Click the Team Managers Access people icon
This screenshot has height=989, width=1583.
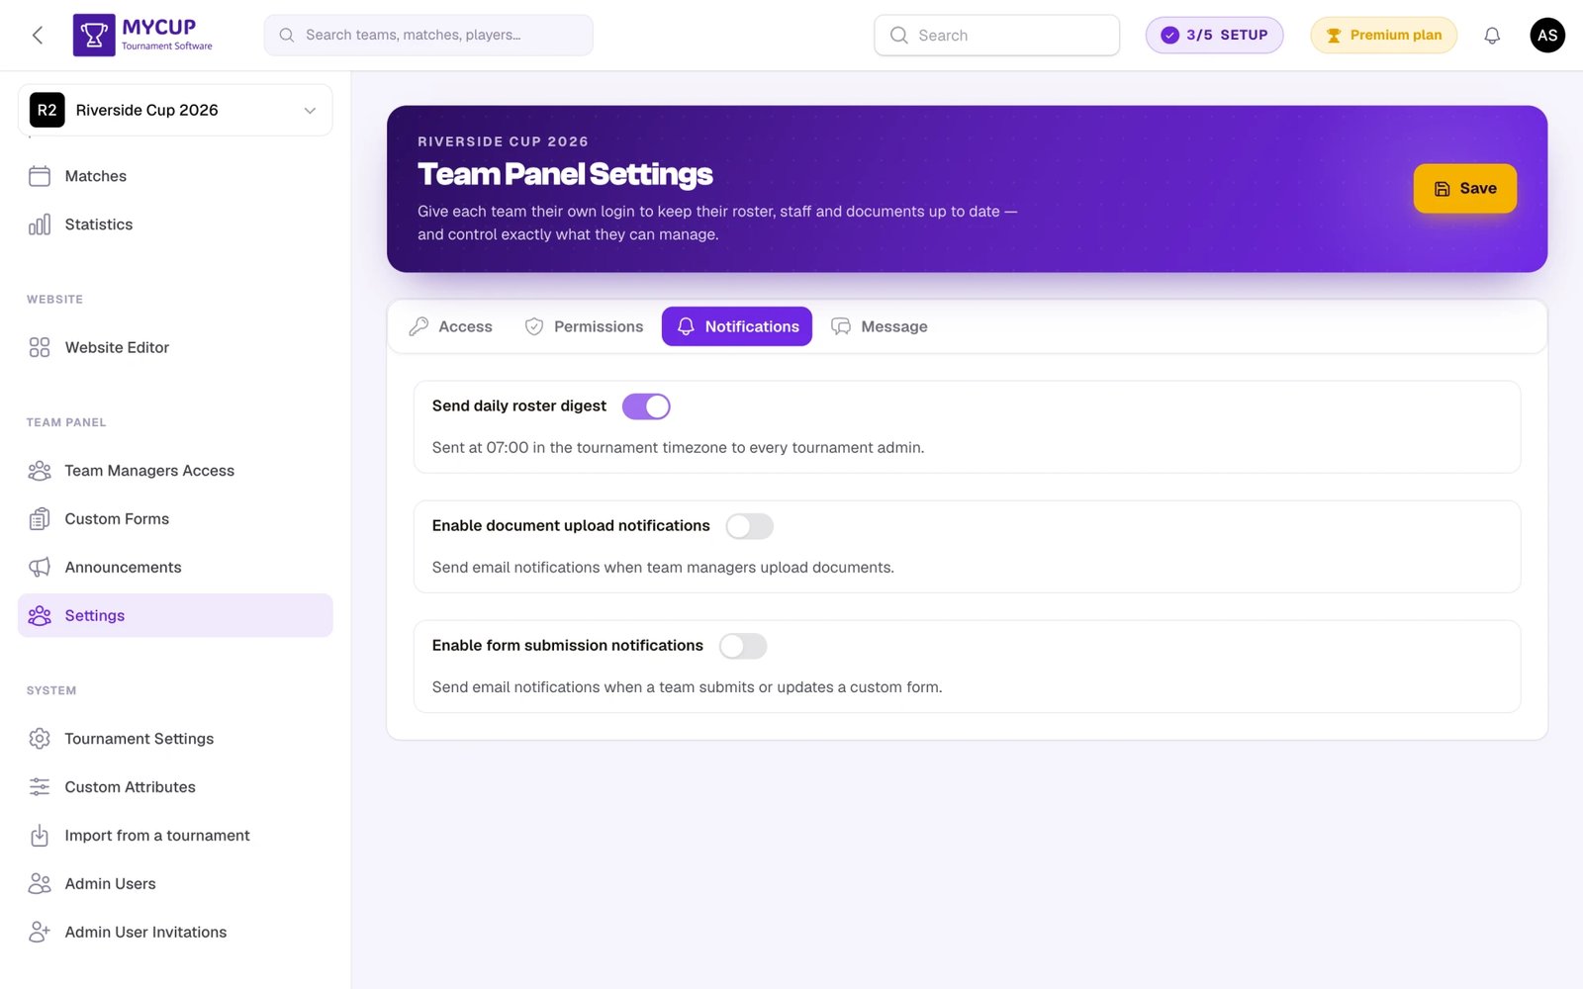pyautogui.click(x=40, y=471)
